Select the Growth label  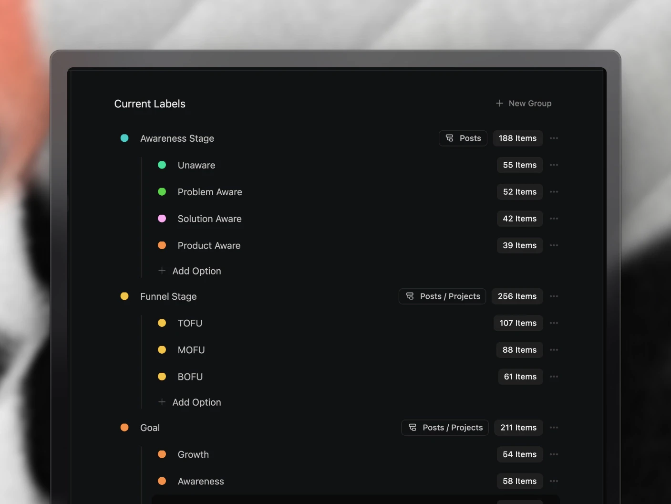click(193, 454)
